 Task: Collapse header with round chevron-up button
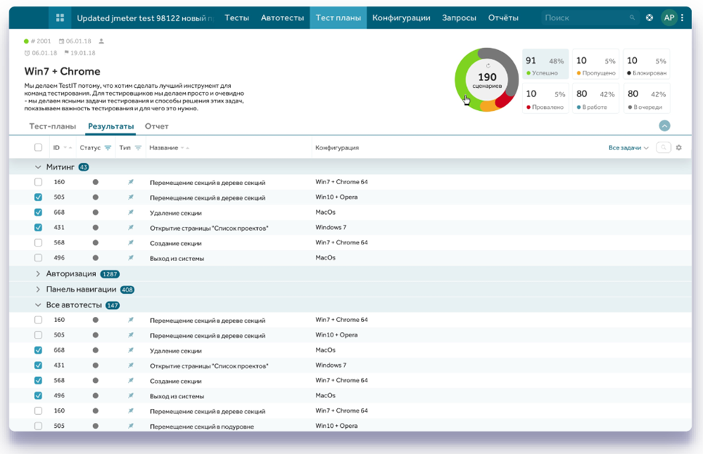(665, 125)
